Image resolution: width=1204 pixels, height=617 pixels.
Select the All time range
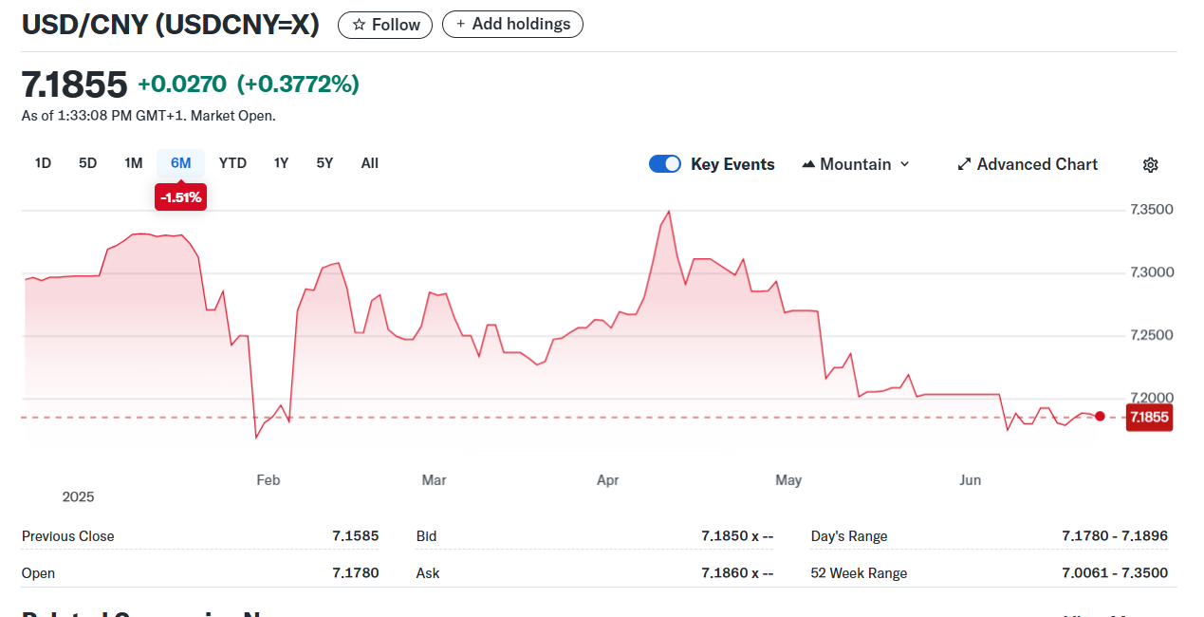pos(369,163)
